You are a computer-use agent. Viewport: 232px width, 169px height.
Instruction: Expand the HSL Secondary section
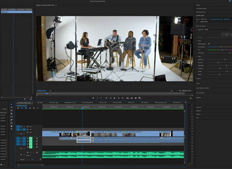coord(200,93)
